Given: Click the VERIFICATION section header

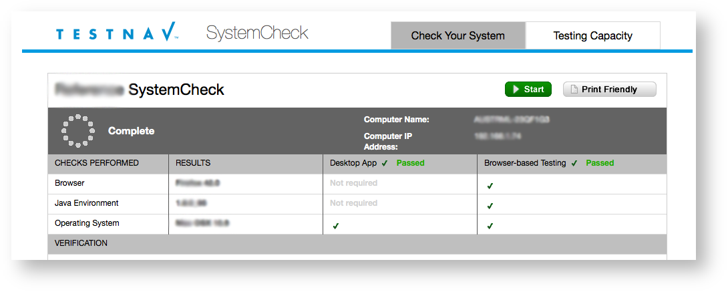Looking at the screenshot, I should tap(357, 244).
